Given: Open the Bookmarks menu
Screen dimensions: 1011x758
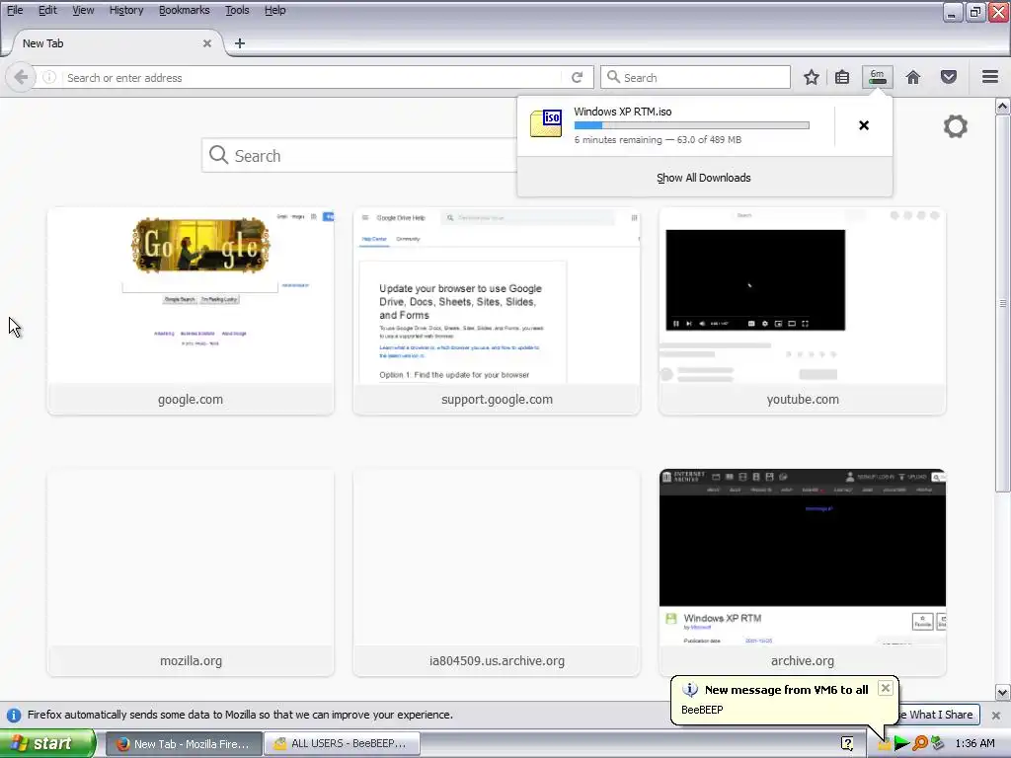Looking at the screenshot, I should pos(185,10).
